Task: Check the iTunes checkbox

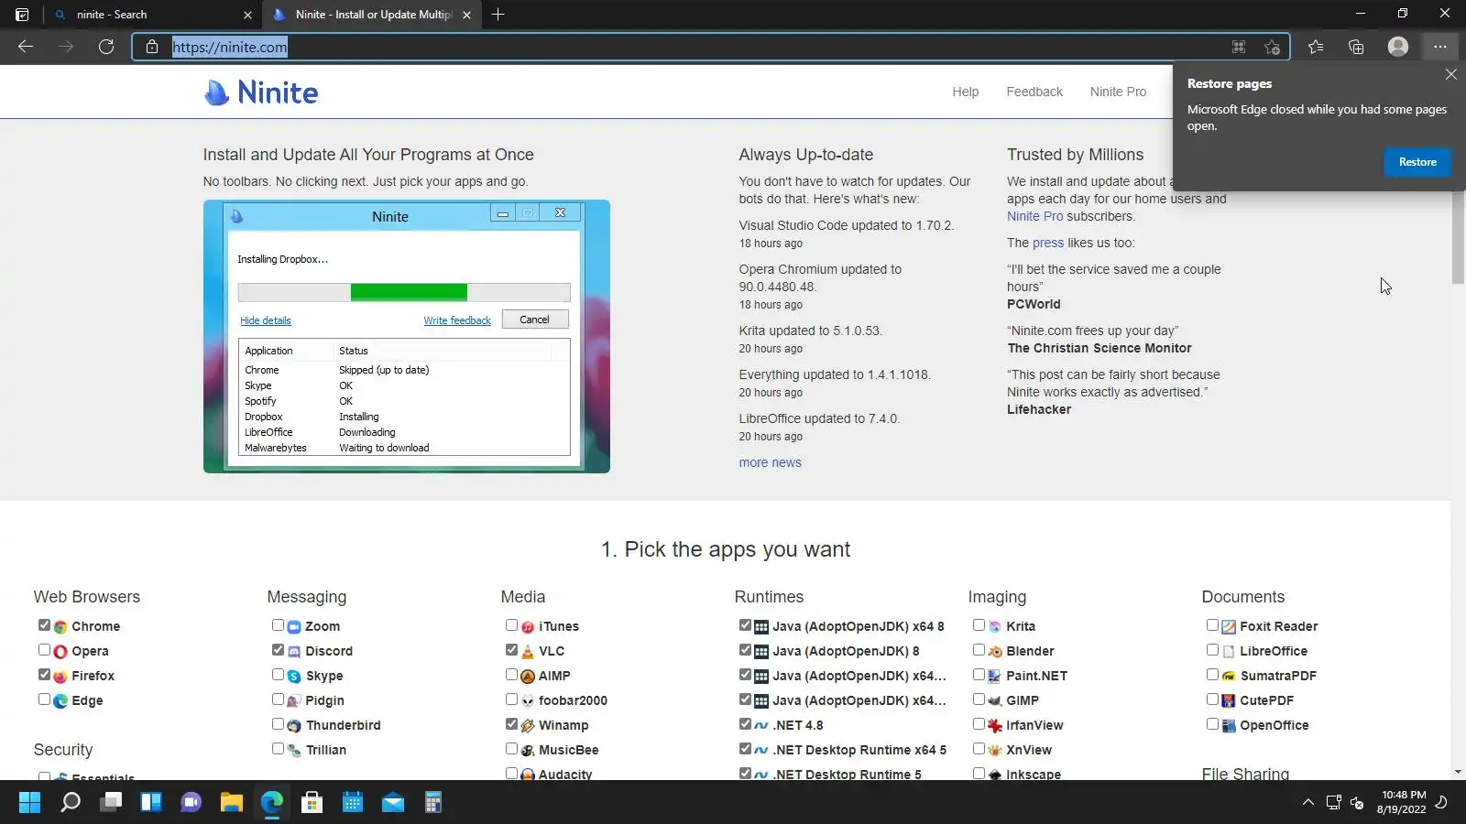Action: click(511, 625)
